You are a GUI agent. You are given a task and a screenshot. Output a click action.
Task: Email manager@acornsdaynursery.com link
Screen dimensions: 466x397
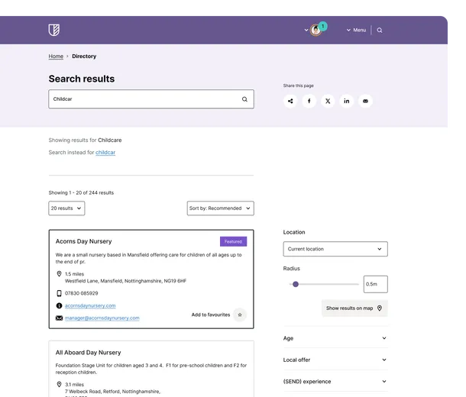[102, 318]
